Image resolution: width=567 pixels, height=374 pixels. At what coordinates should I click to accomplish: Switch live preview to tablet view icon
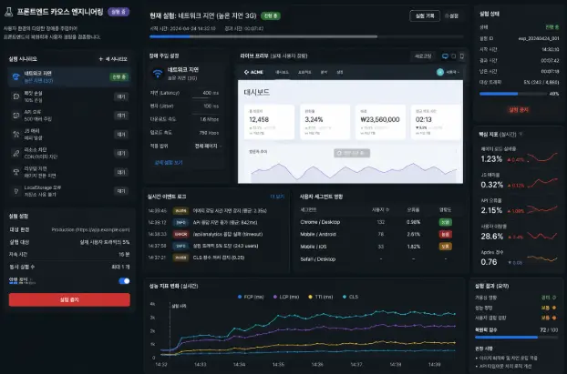click(453, 56)
